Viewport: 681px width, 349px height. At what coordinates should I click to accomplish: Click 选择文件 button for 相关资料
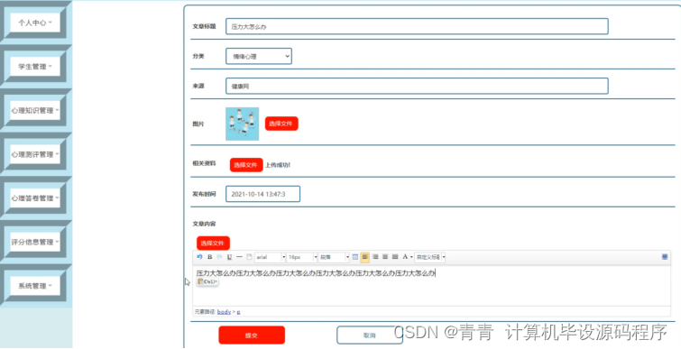coord(246,165)
